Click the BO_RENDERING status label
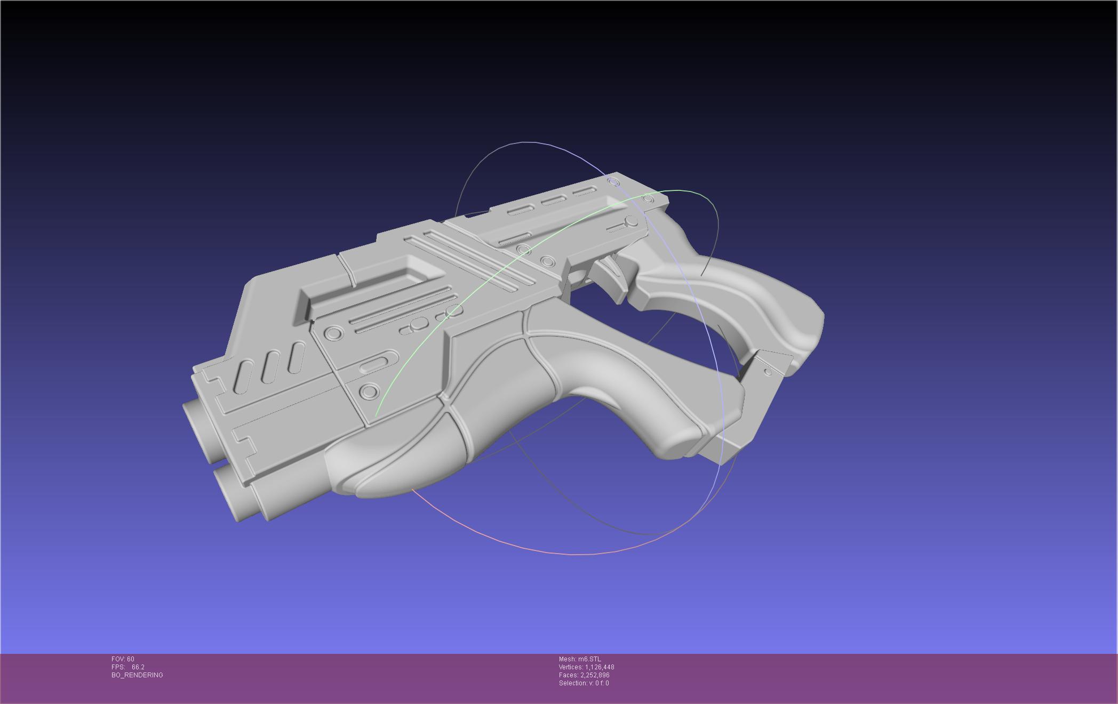 click(x=137, y=675)
